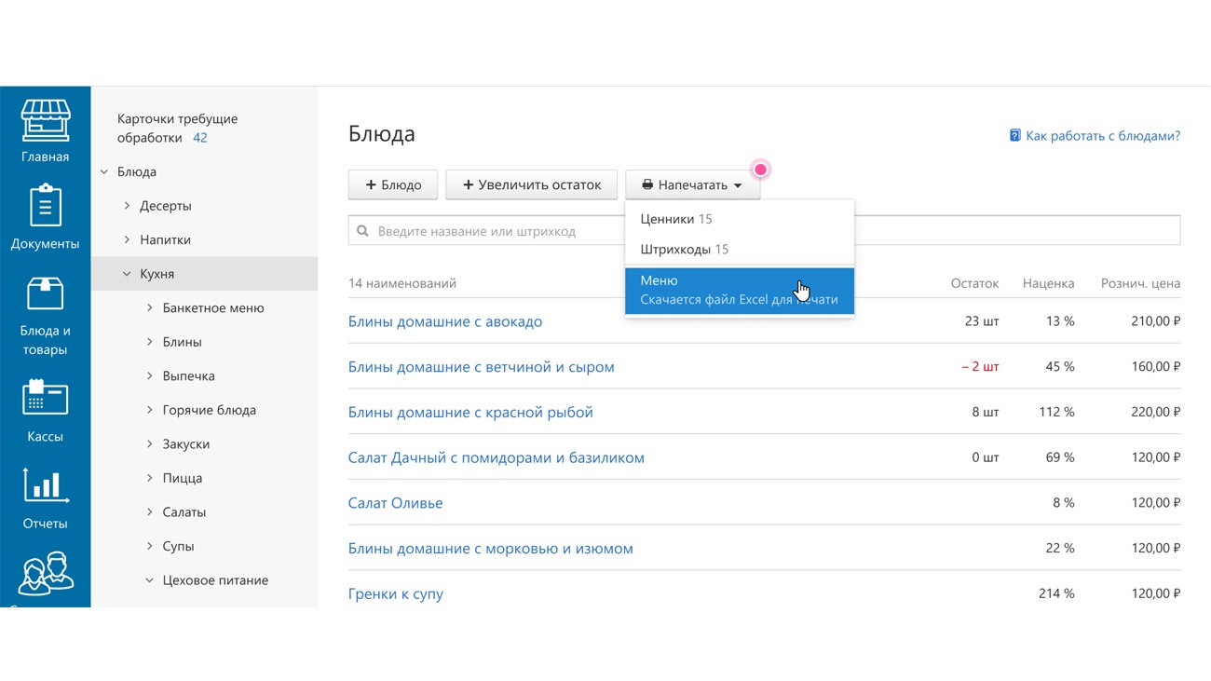The width and height of the screenshot is (1211, 681).
Task: Collapse the Кухня category
Action: [x=128, y=274]
